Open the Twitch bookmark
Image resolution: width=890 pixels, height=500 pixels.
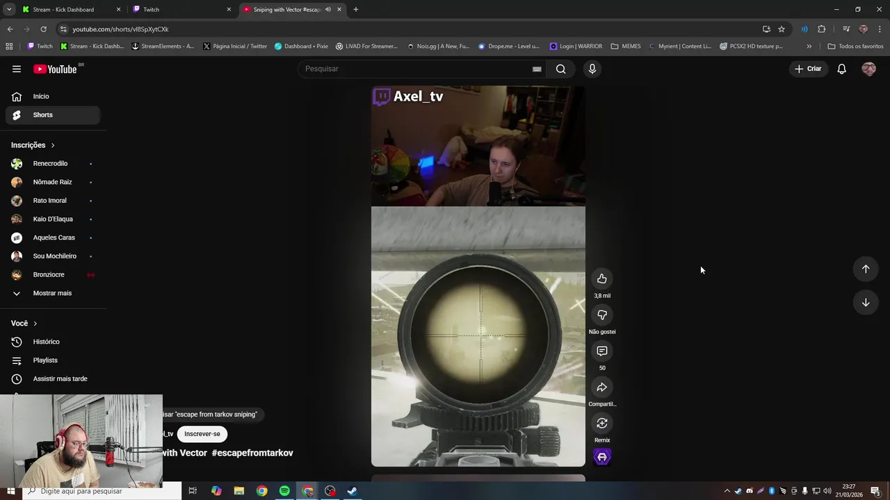40,47
